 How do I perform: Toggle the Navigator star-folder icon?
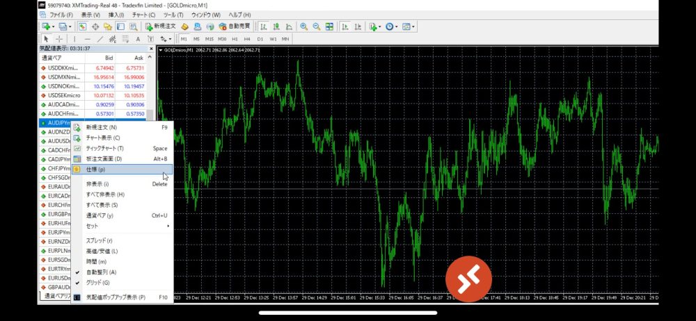click(x=107, y=26)
